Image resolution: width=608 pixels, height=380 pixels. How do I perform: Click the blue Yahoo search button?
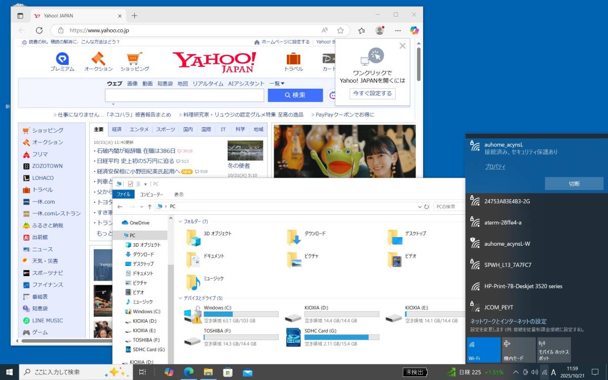pyautogui.click(x=295, y=95)
